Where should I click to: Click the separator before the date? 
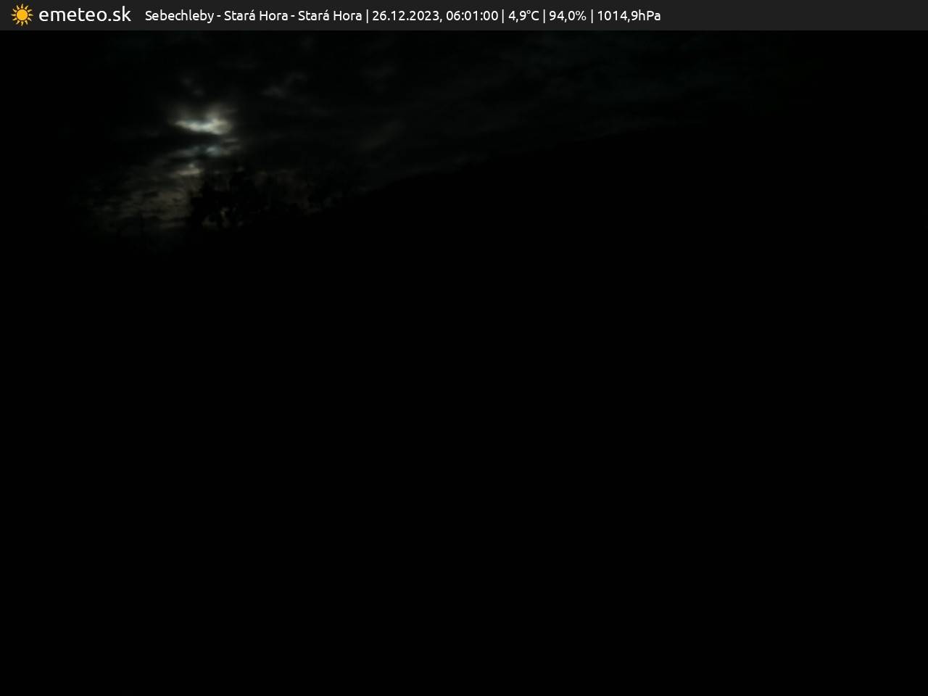(x=367, y=15)
